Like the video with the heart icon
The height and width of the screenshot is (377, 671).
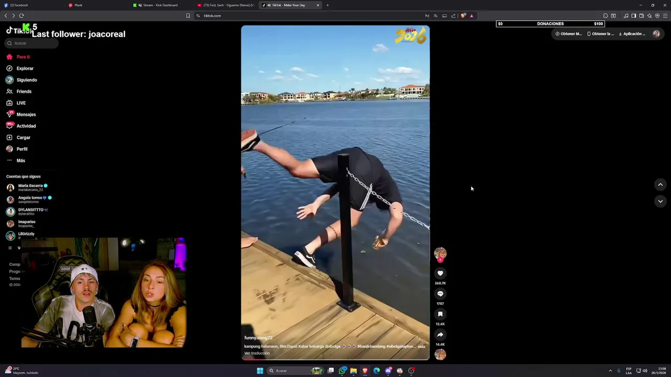[440, 273]
